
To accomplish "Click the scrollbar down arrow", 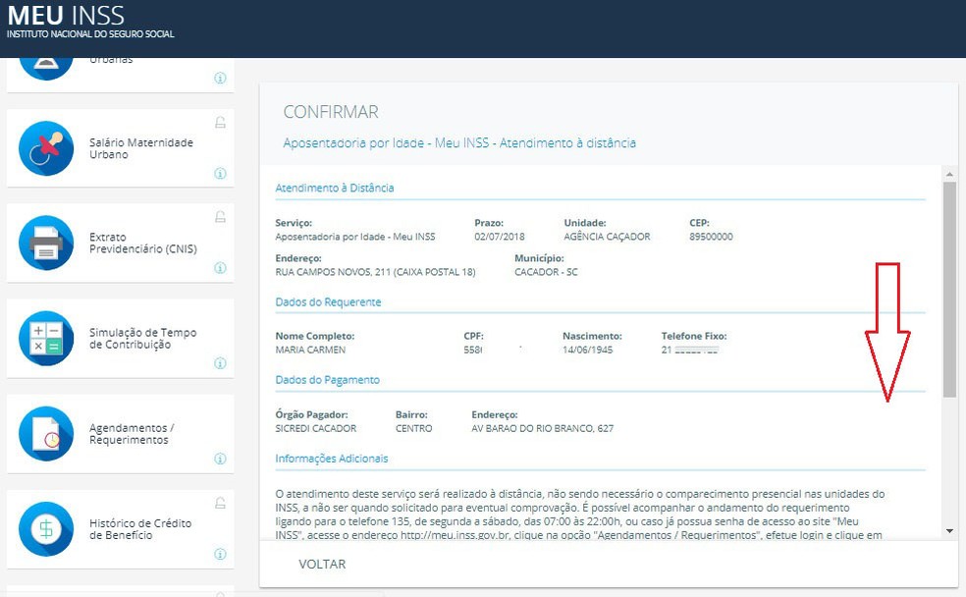I will tap(948, 531).
